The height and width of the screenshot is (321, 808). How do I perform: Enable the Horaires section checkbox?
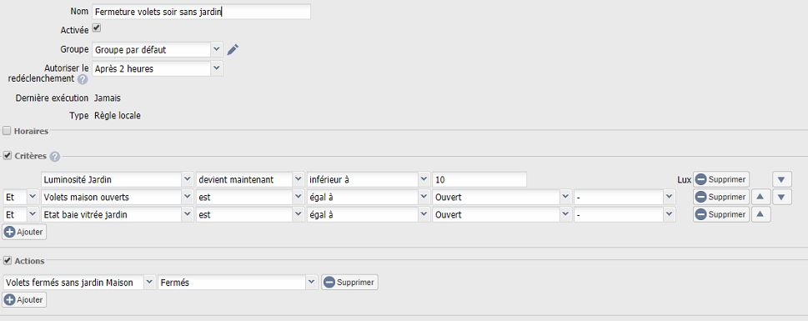(x=7, y=131)
